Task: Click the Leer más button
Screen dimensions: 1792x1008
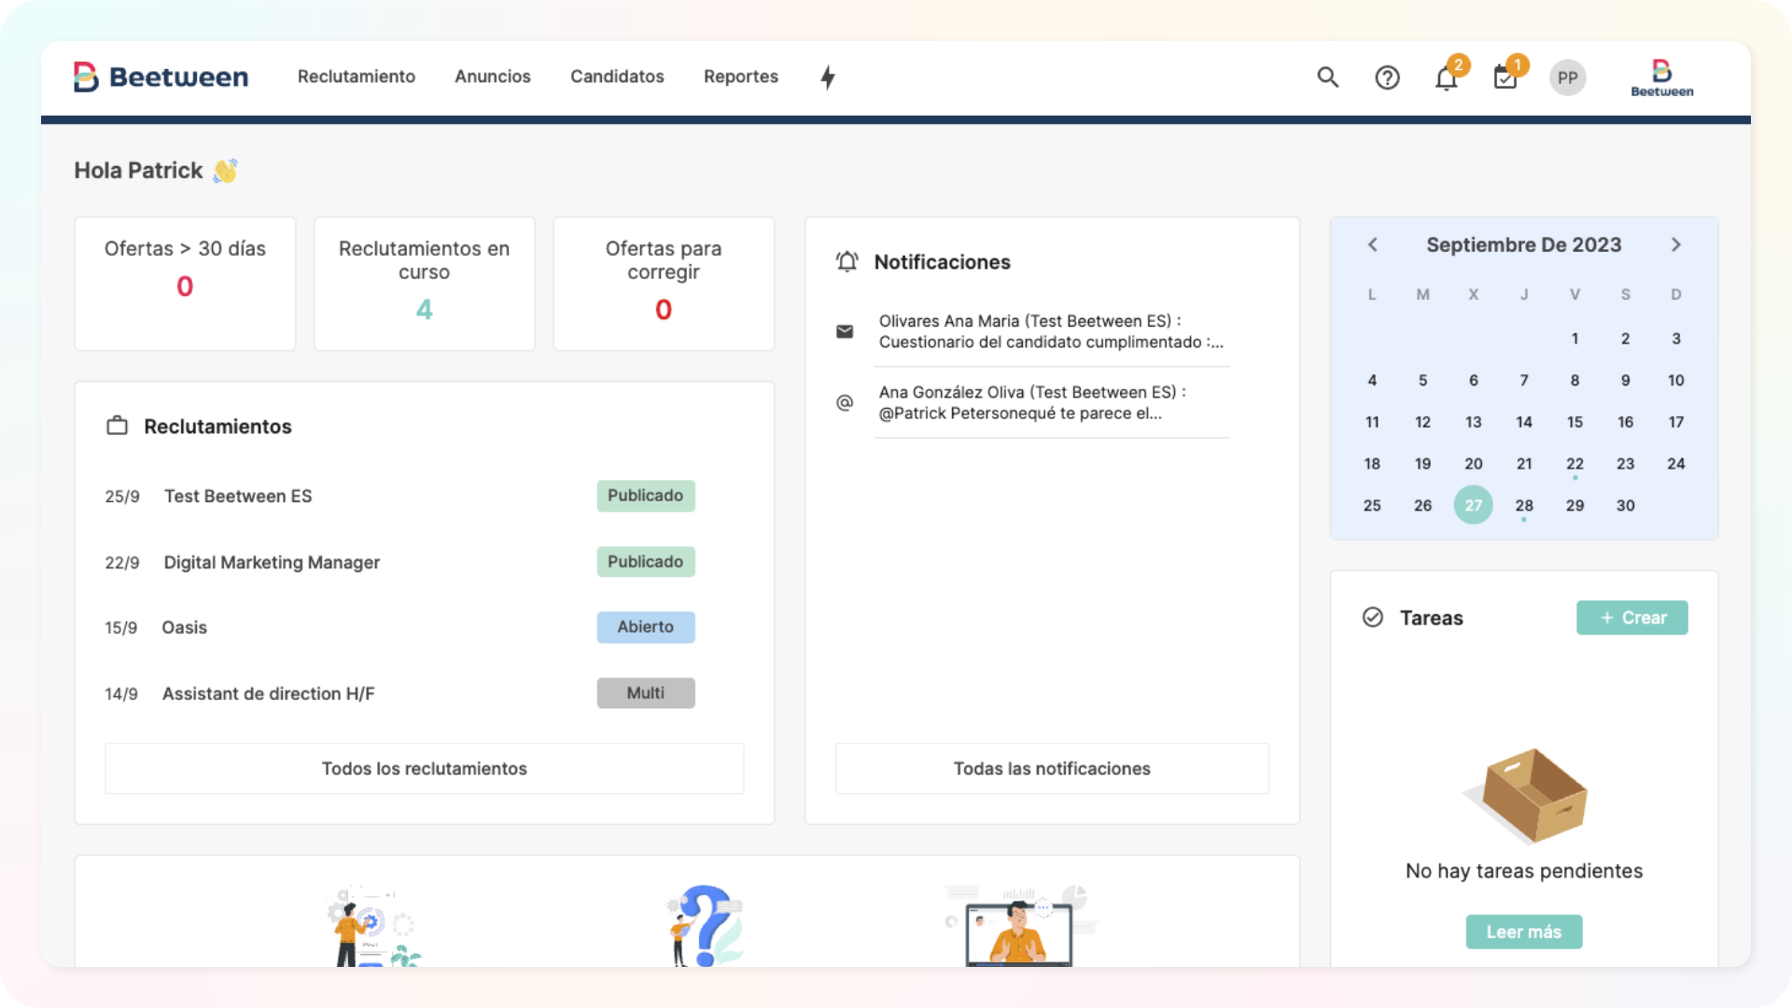Action: (1523, 931)
